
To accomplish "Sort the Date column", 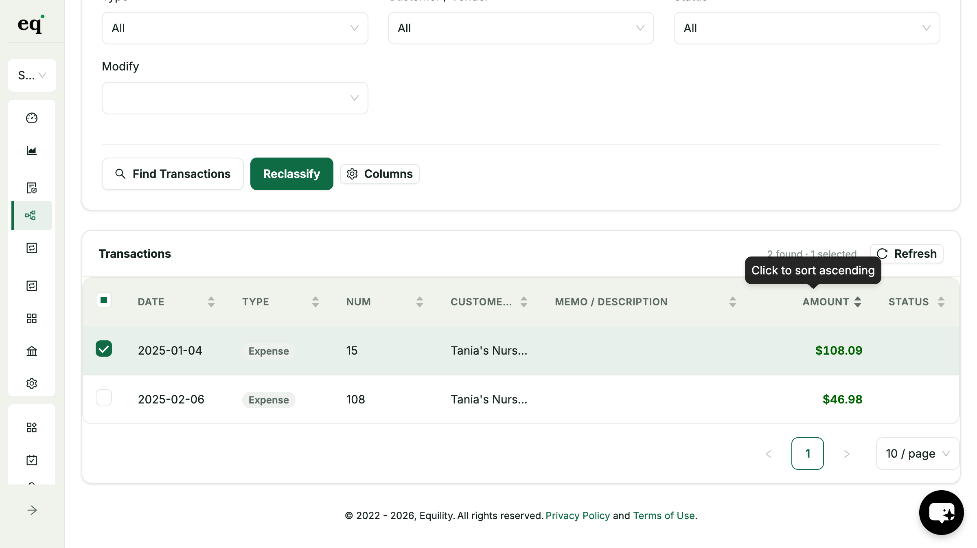I will click(x=211, y=302).
